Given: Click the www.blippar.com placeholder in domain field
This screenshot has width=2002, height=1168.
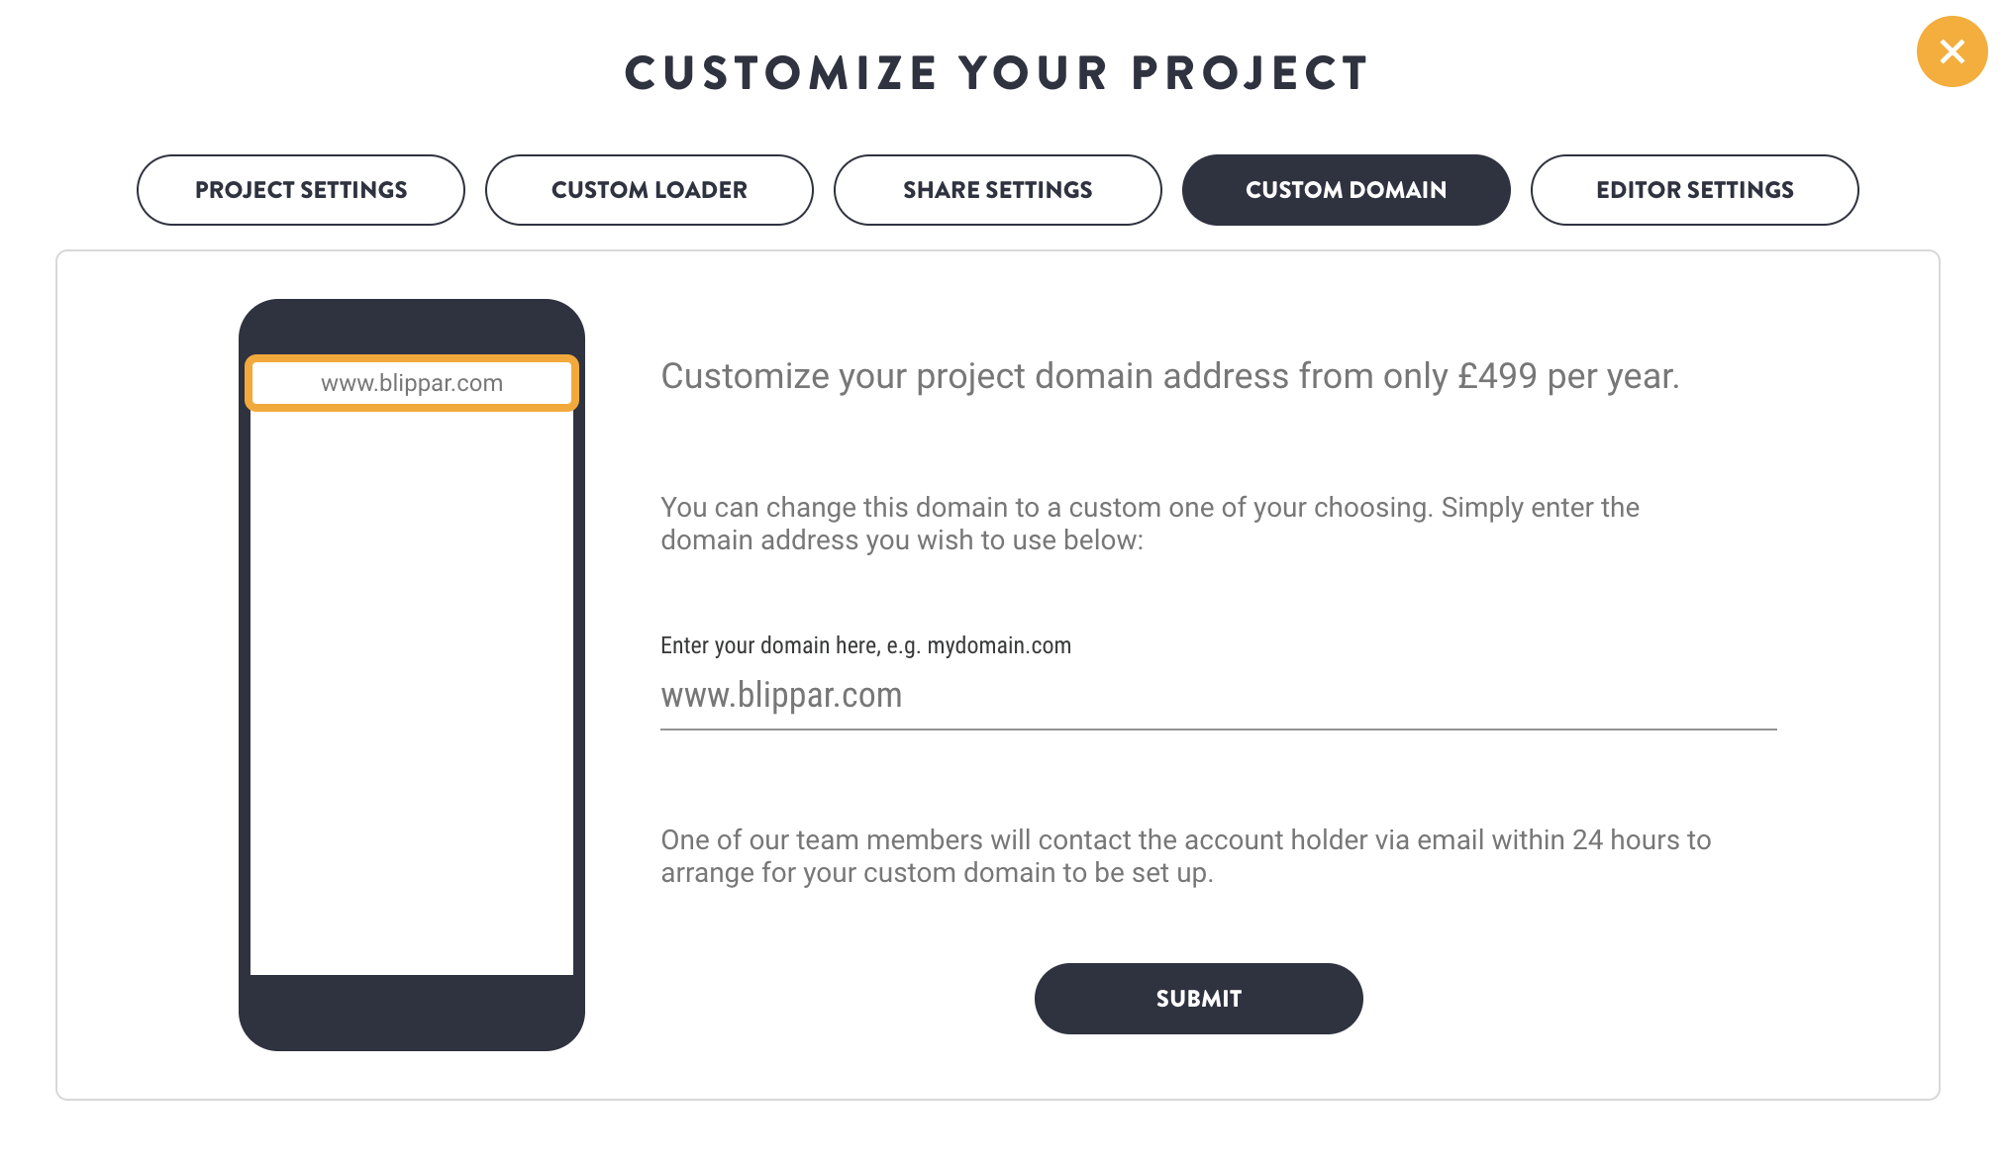Looking at the screenshot, I should [781, 695].
